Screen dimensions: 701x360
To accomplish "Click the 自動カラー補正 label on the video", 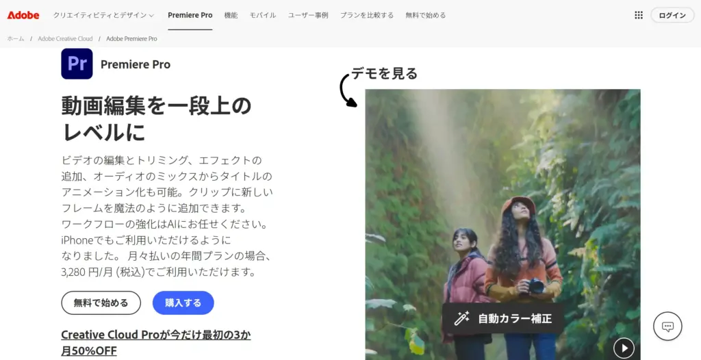I will 514,318.
